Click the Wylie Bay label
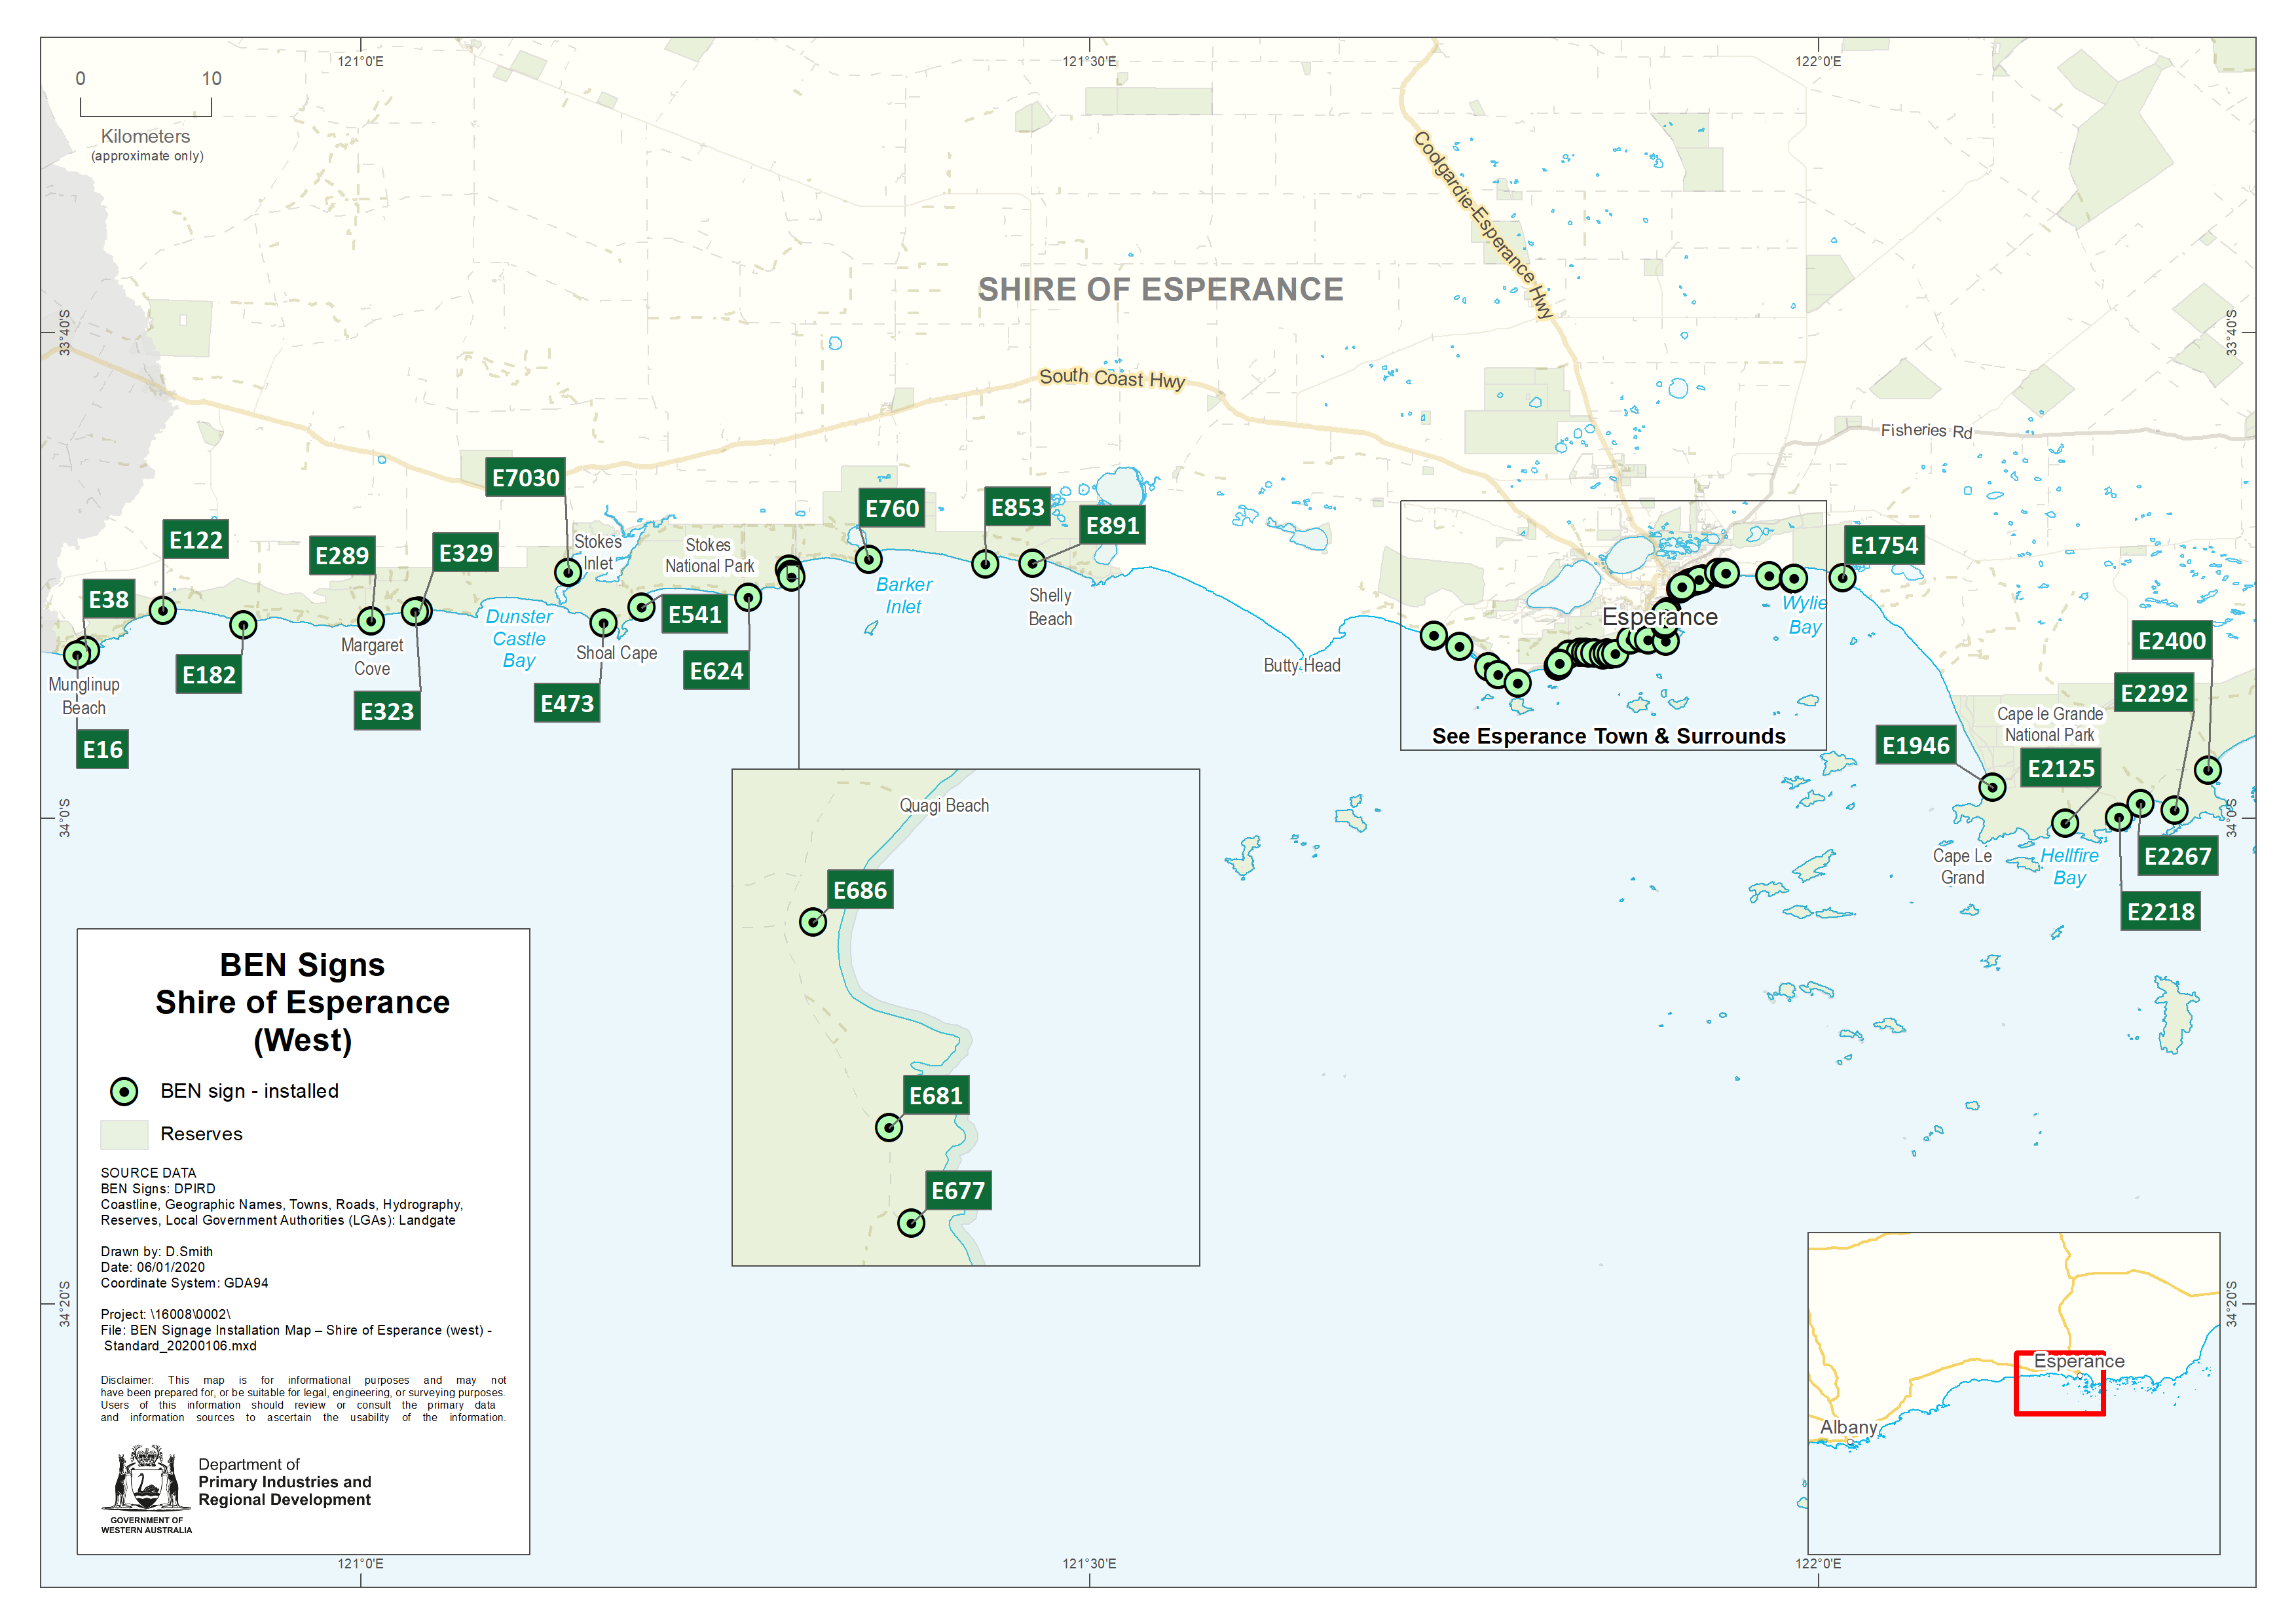The width and height of the screenshot is (2296, 1624). pos(1804,615)
